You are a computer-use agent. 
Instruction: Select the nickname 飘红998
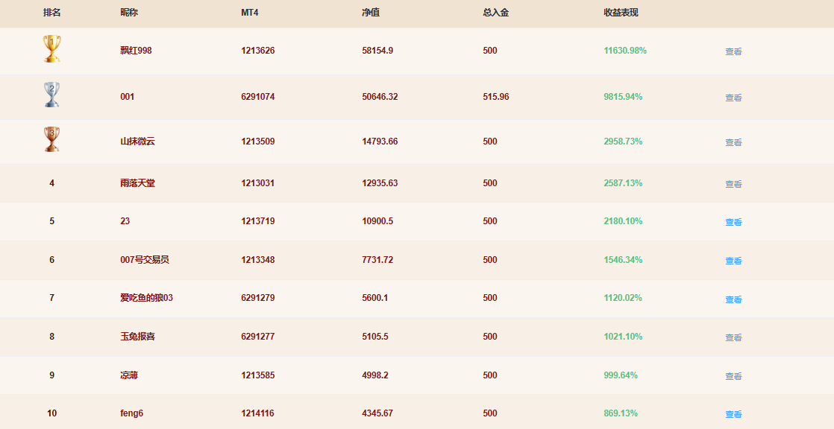click(x=137, y=51)
